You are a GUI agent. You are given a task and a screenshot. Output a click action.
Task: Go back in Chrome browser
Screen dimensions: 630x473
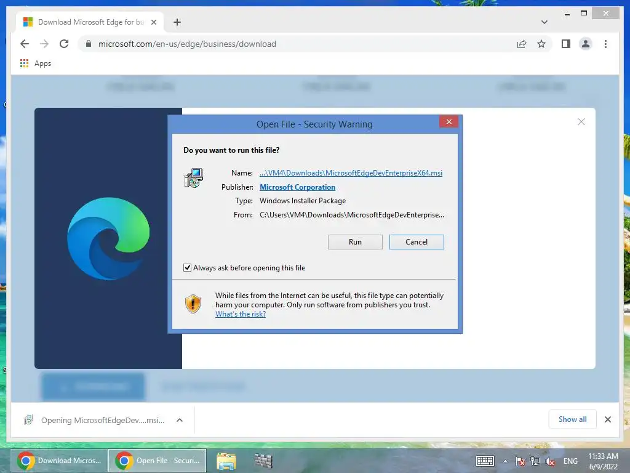[x=25, y=44]
